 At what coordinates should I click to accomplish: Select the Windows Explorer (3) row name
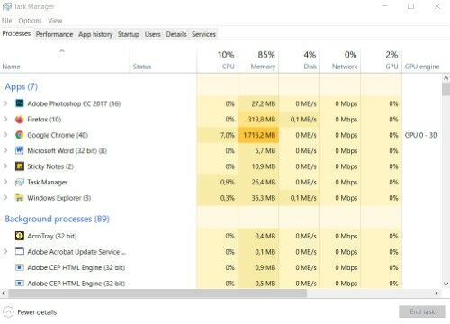pyautogui.click(x=59, y=198)
